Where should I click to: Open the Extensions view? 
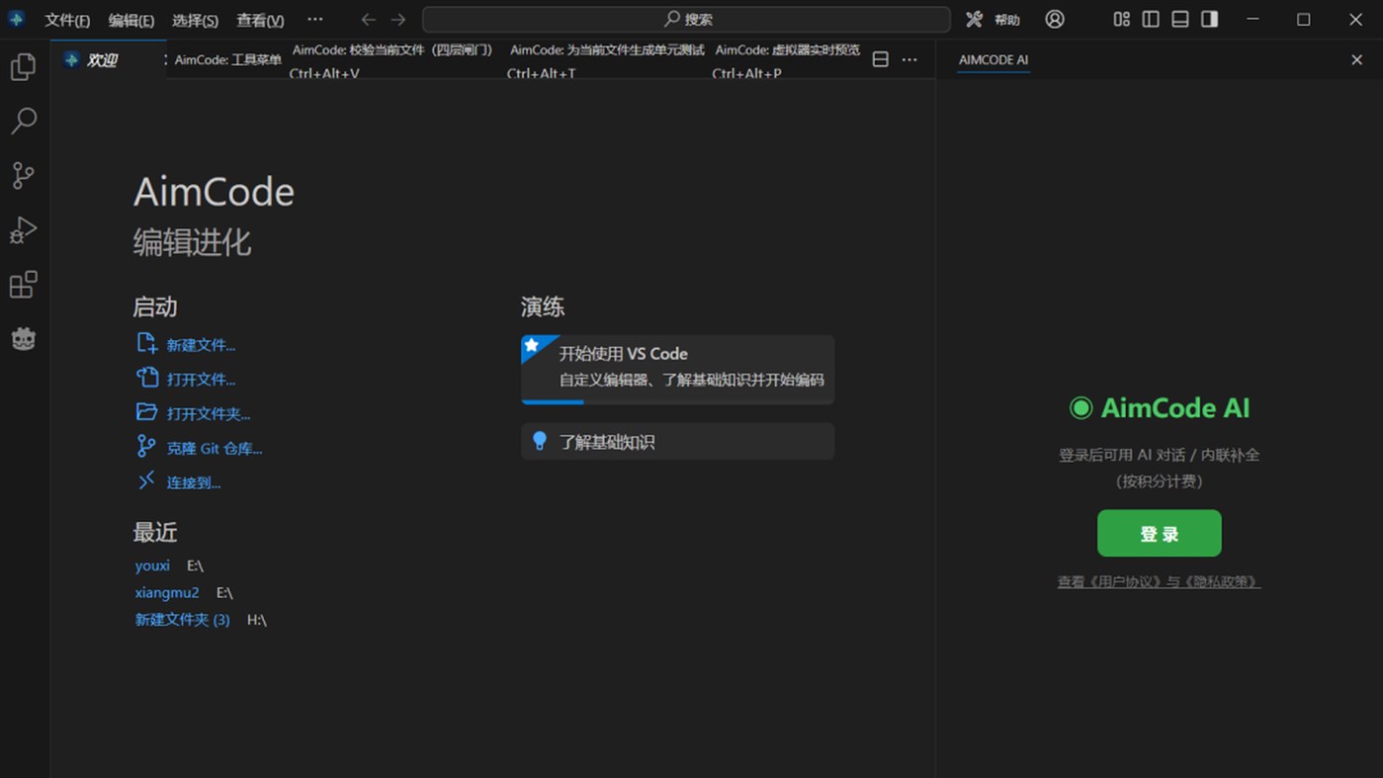pos(23,285)
